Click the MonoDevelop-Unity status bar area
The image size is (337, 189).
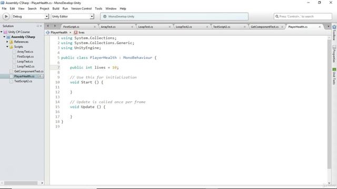click(174, 16)
